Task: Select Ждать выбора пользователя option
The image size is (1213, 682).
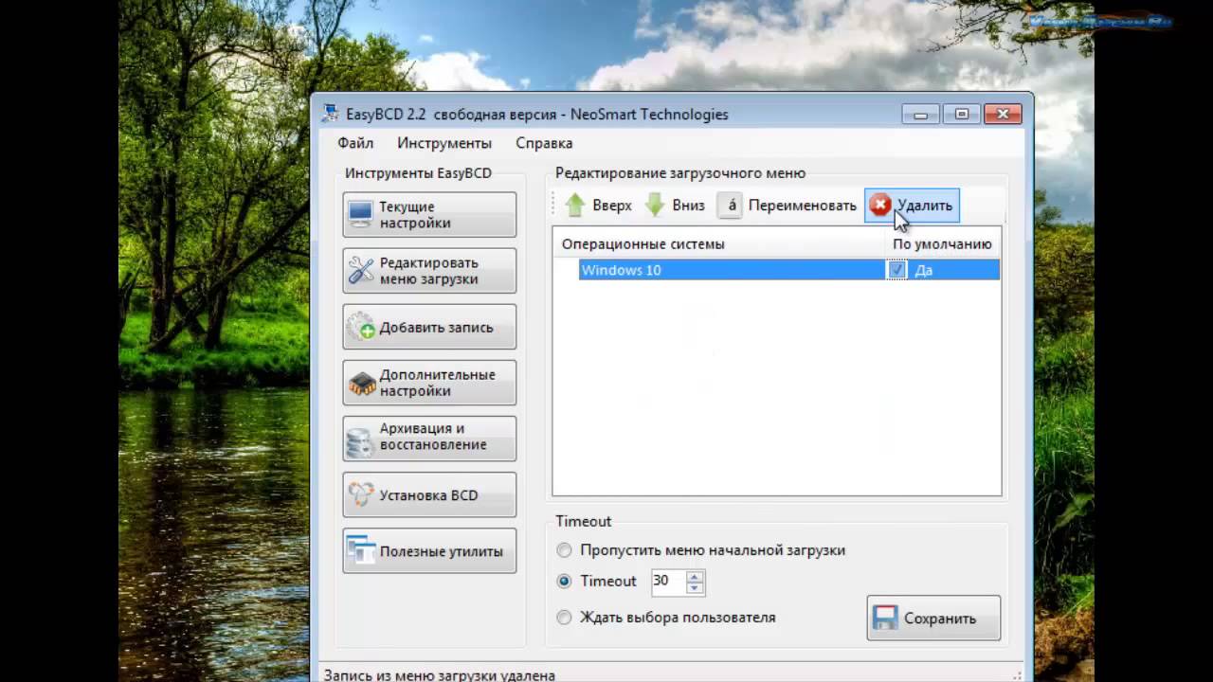Action: [x=564, y=617]
